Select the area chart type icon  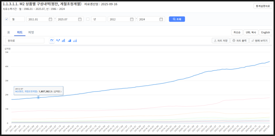pyautogui.click(x=70, y=40)
